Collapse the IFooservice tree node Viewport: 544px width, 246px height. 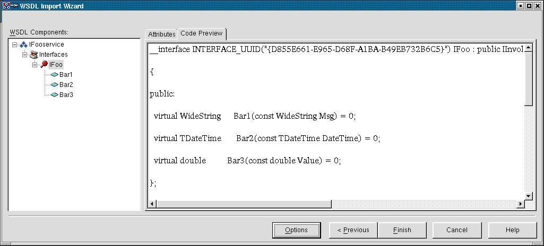point(14,45)
